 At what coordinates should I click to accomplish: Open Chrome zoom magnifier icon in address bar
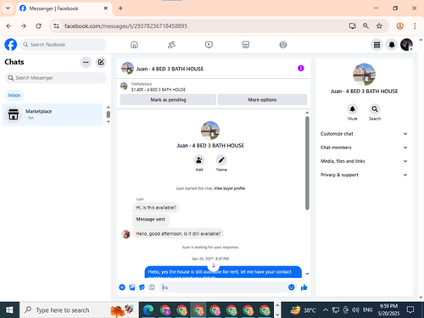click(365, 26)
